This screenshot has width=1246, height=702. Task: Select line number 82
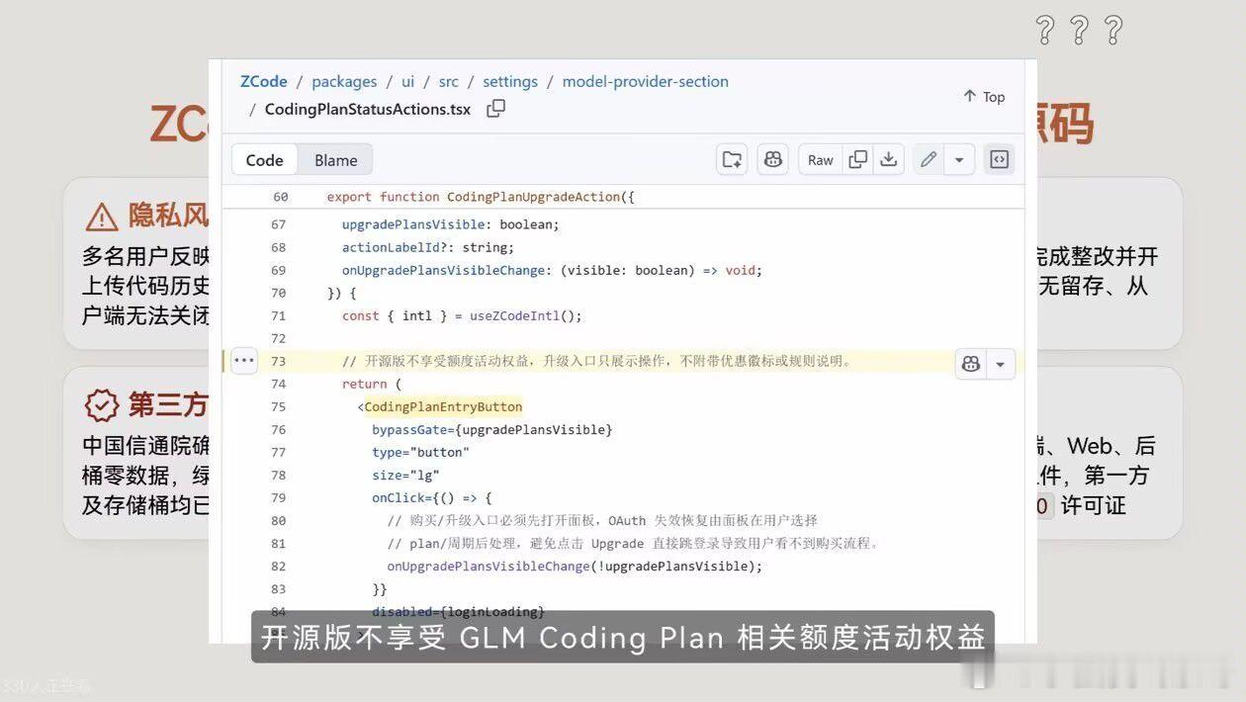(x=278, y=566)
